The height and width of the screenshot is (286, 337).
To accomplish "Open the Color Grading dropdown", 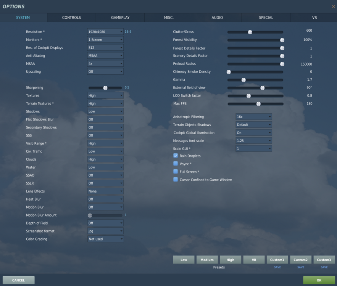I will [106, 239].
